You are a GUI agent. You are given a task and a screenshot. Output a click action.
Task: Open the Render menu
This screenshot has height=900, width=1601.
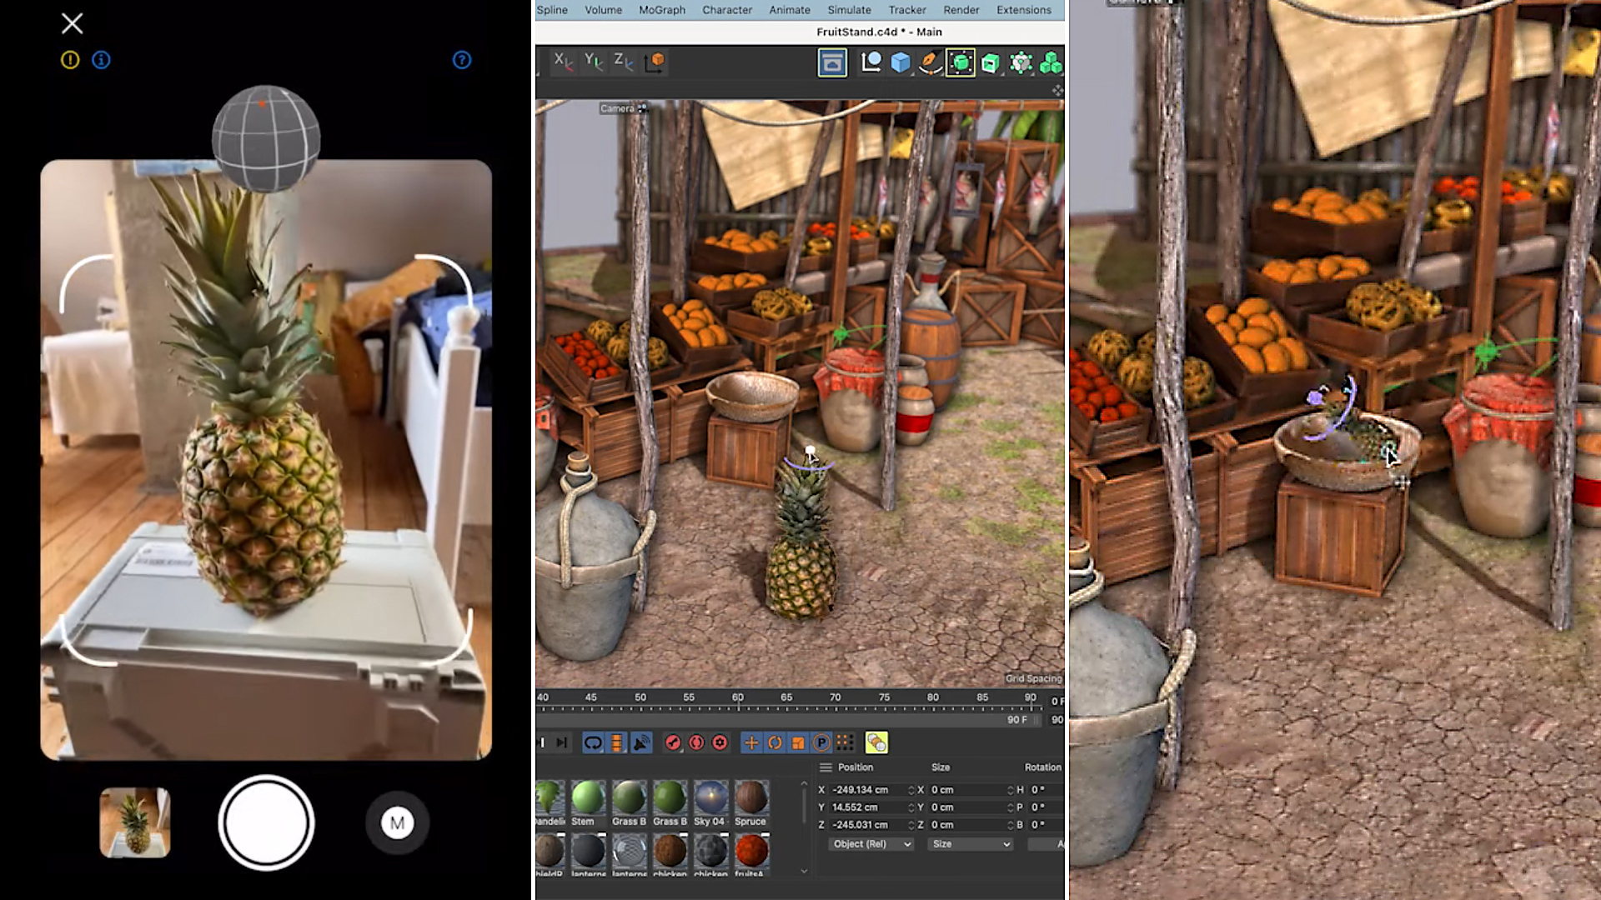coord(961,10)
